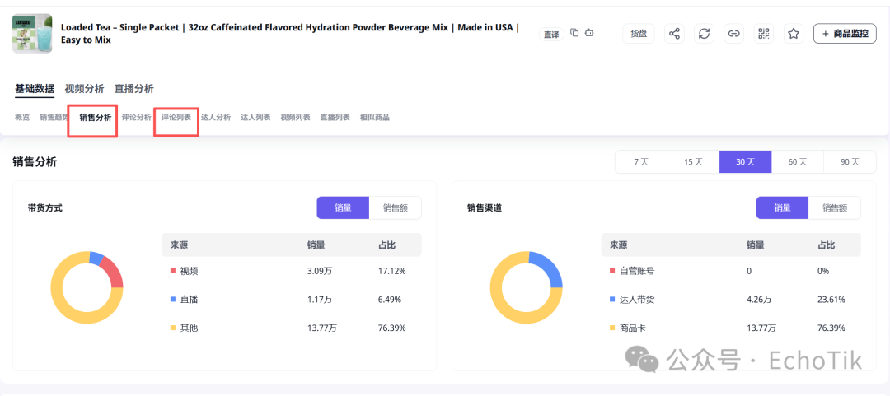Click the 17.12% share value
Image resolution: width=890 pixels, height=396 pixels.
click(x=391, y=271)
